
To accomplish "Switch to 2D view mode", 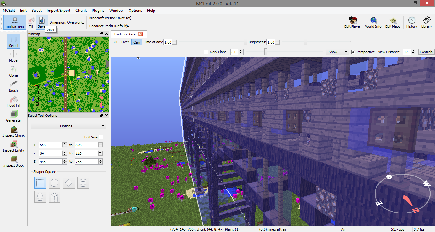I will (115, 42).
